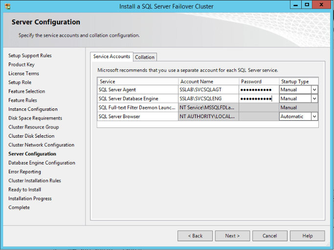The width and height of the screenshot is (334, 250).
Task: Edit SQL Server Agent account name field
Action: point(208,90)
